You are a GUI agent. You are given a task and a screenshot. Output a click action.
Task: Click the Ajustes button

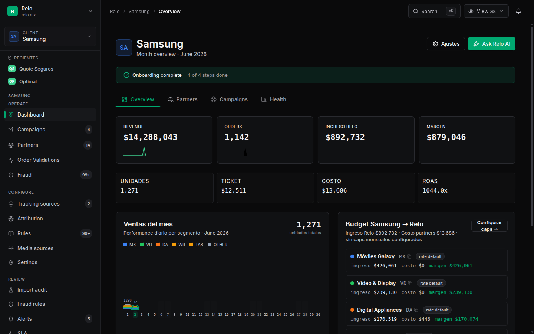[446, 44]
